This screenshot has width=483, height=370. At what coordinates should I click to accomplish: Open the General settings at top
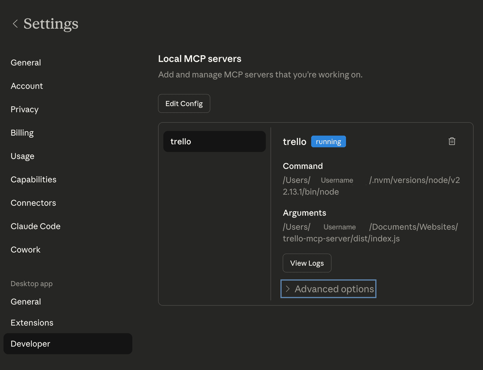tap(26, 63)
